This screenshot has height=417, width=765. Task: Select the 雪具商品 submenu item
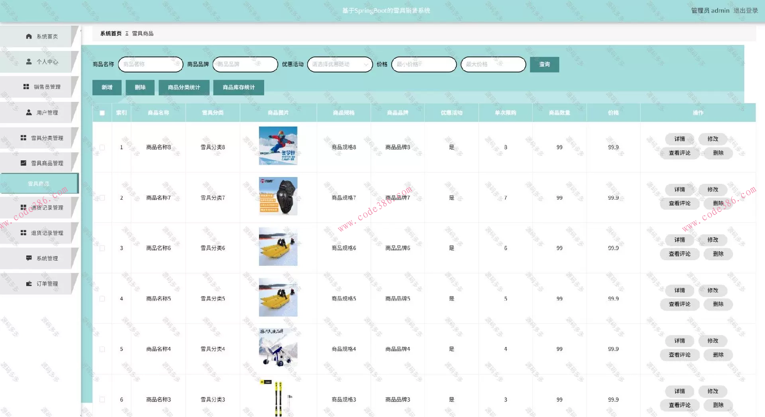[39, 184]
